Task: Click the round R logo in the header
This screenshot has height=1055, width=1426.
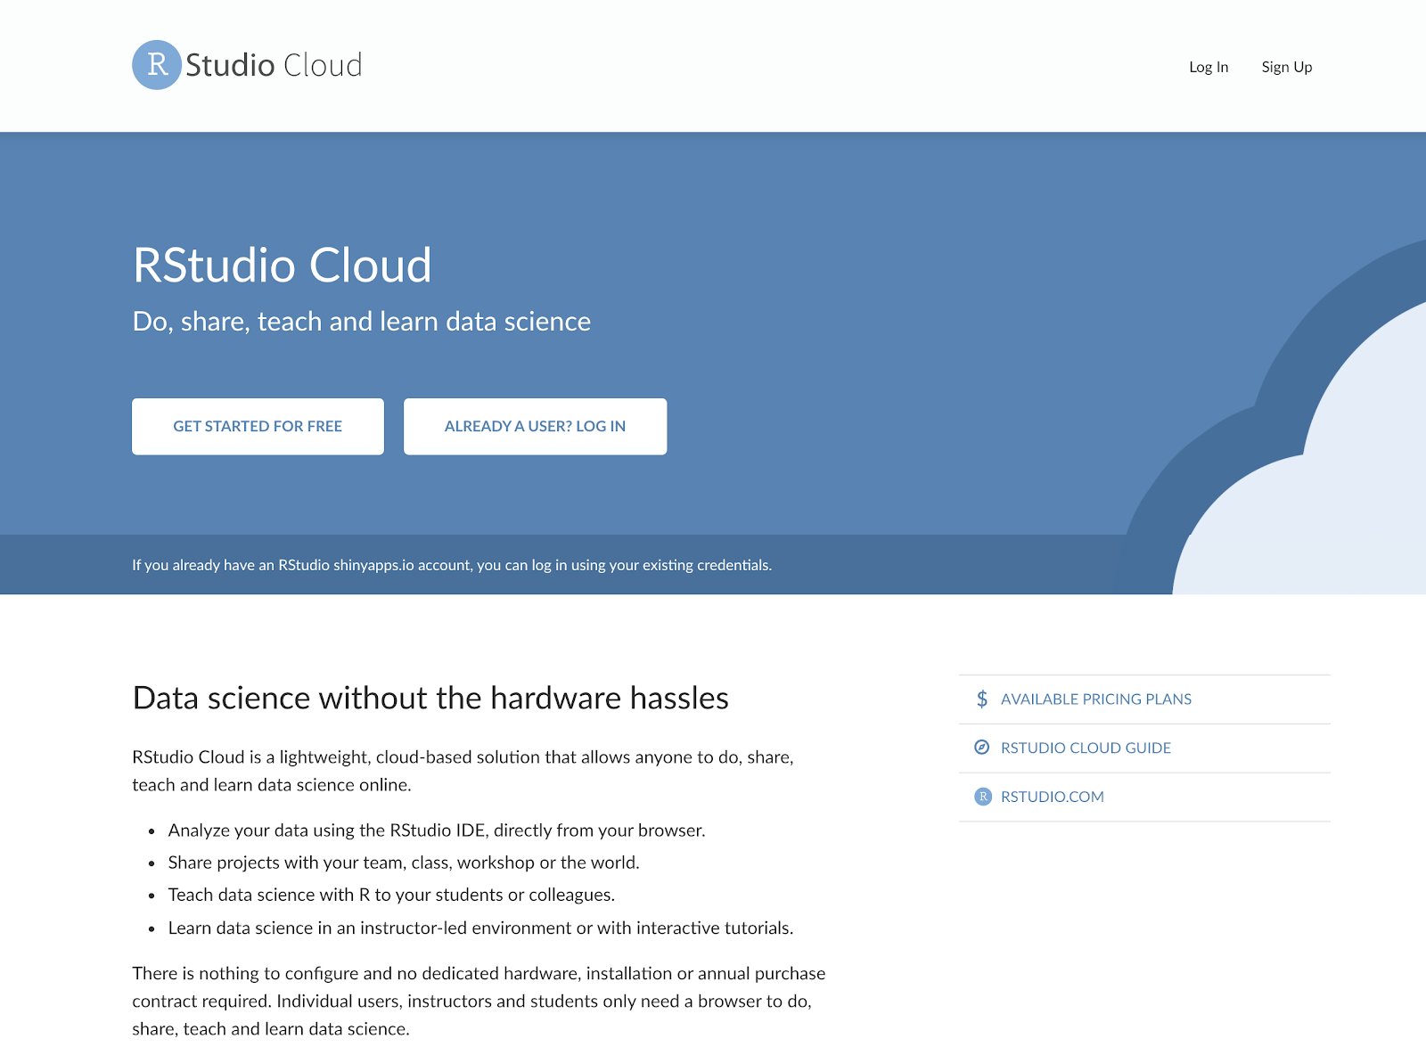Action: [157, 65]
